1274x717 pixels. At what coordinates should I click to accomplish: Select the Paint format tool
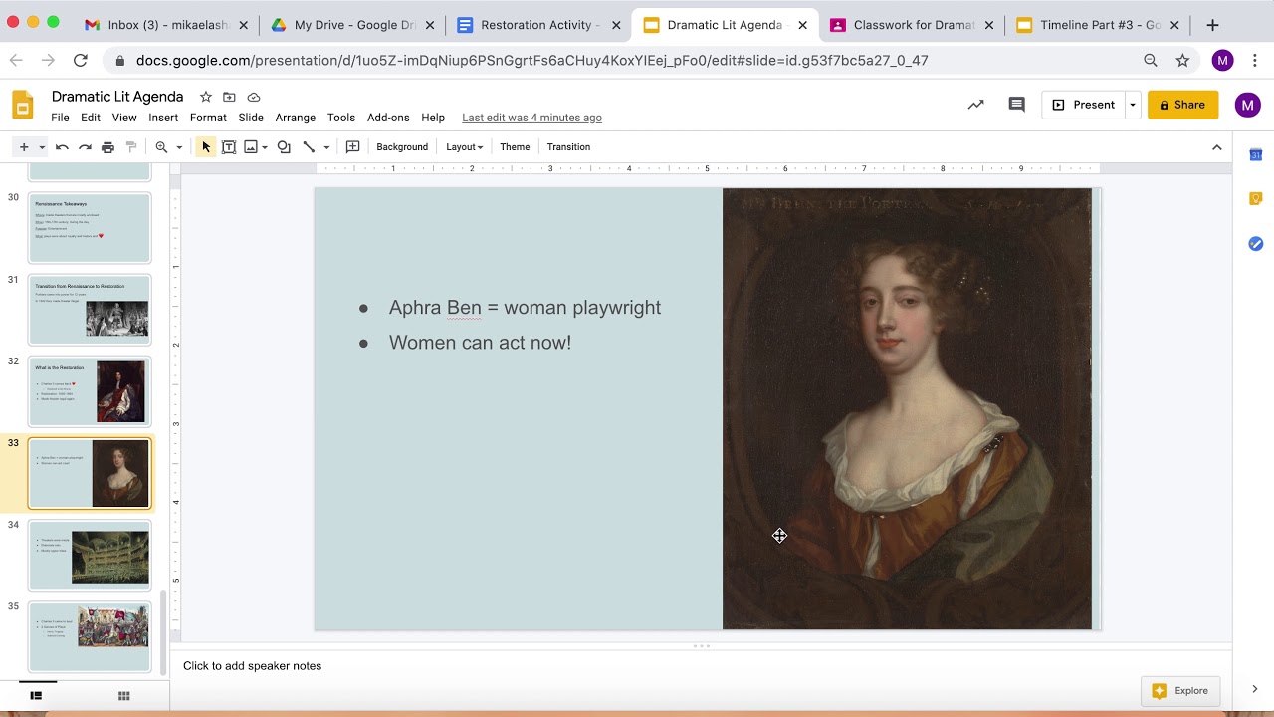click(x=130, y=147)
